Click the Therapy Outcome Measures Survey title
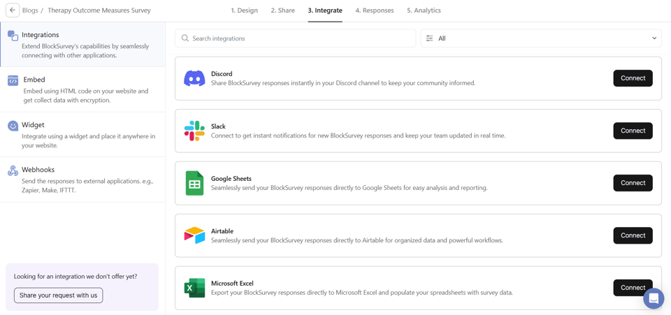 coord(99,10)
